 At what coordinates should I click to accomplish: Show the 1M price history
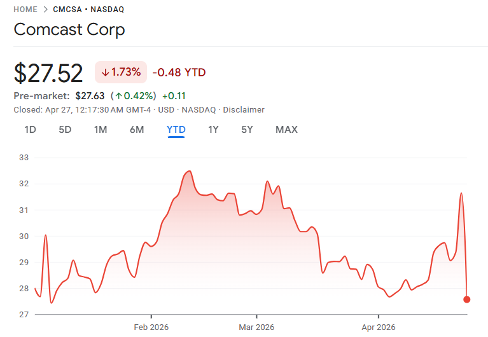[100, 130]
